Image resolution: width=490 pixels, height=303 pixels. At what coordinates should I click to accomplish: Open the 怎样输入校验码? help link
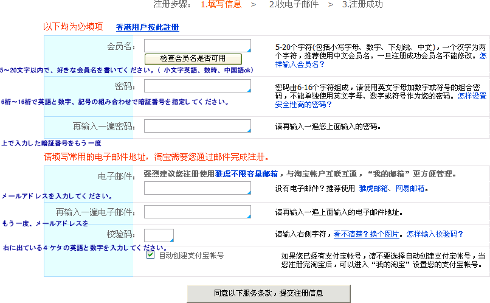click(435, 234)
